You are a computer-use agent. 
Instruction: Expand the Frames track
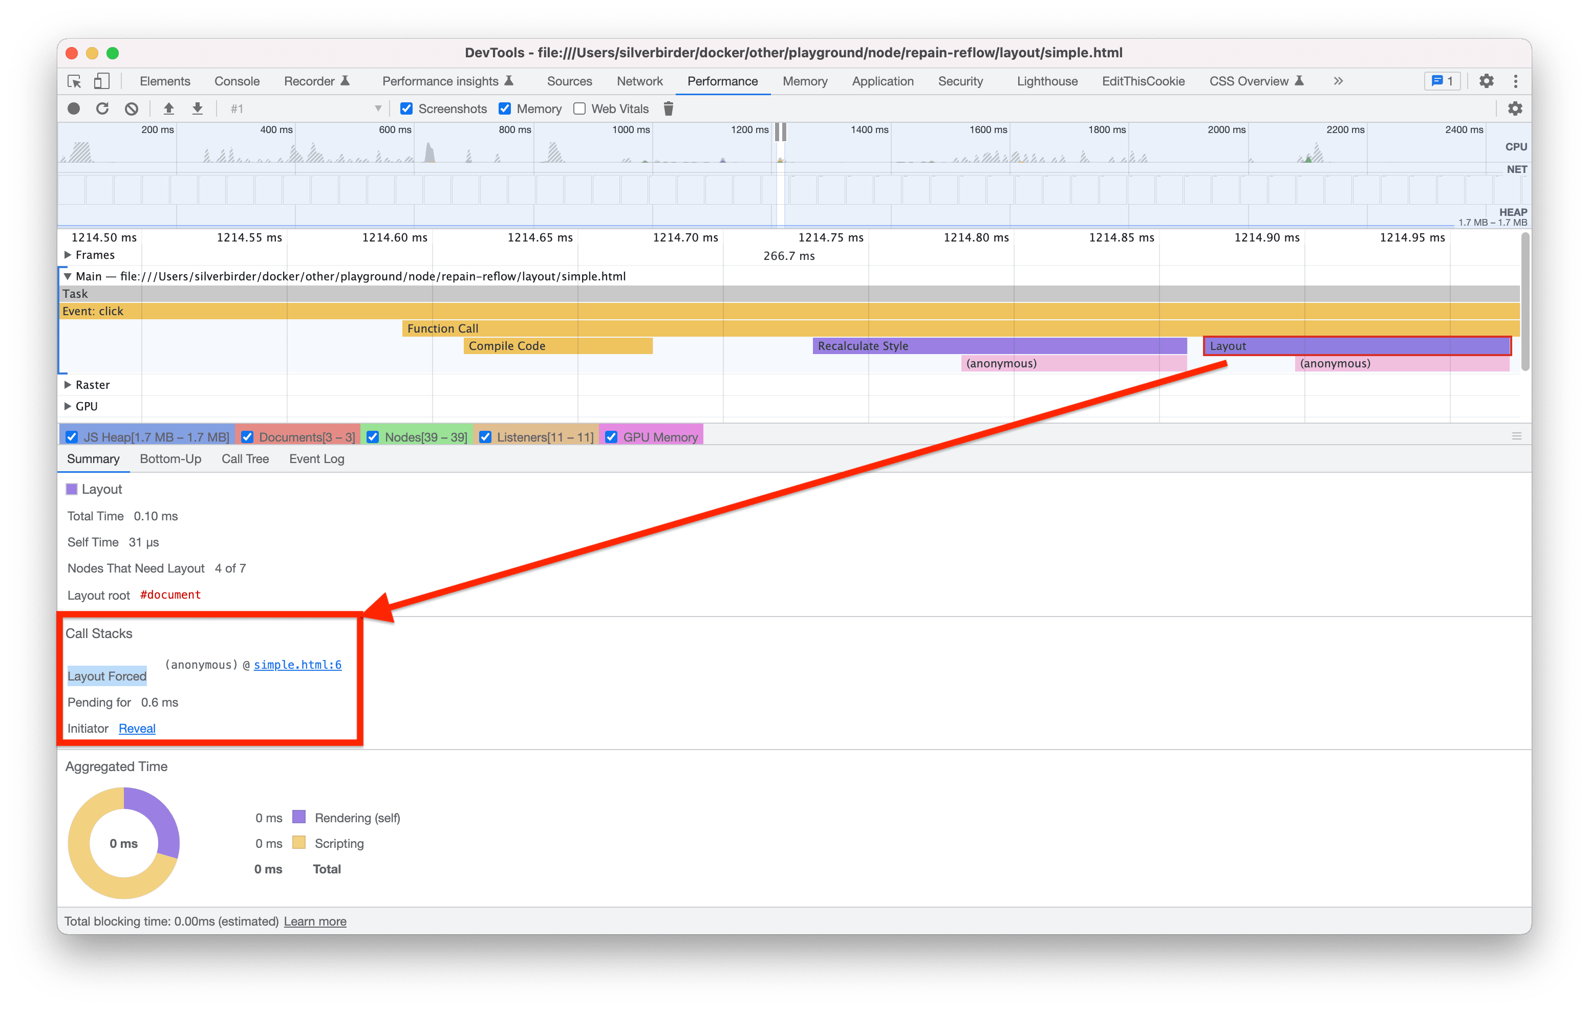click(68, 255)
